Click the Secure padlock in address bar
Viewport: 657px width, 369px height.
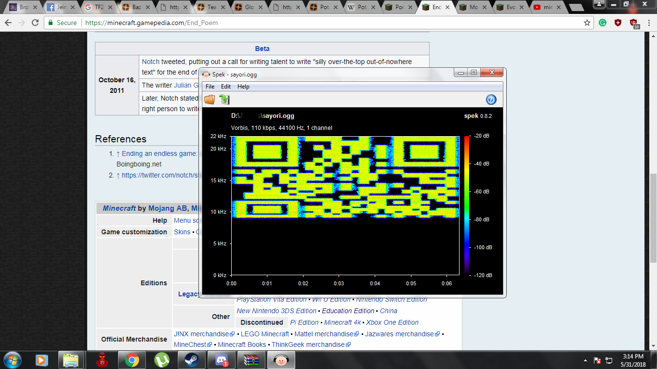[x=51, y=23]
